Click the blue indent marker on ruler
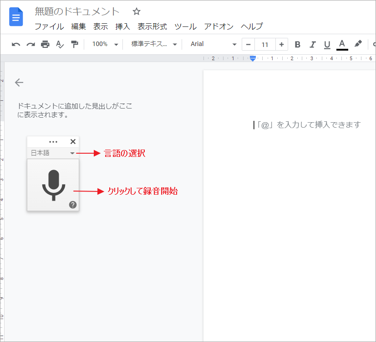The height and width of the screenshot is (342, 376). coord(253,58)
